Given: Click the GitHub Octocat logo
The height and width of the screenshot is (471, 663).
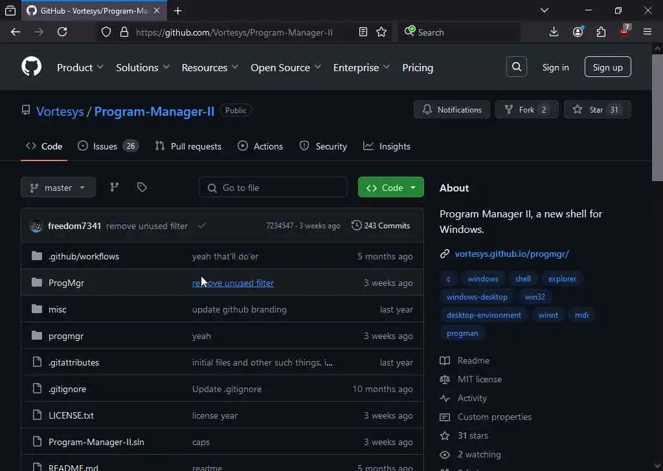Looking at the screenshot, I should 31,67.
